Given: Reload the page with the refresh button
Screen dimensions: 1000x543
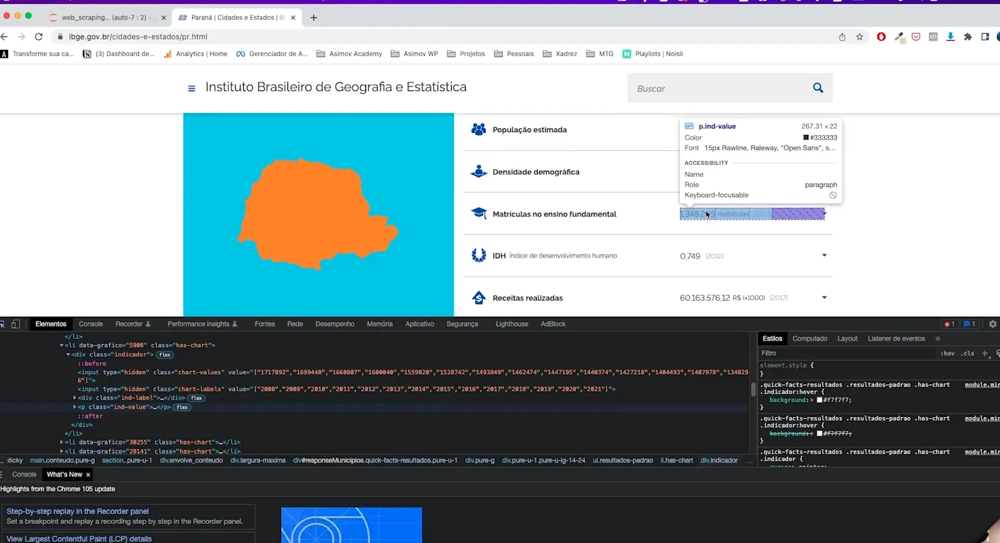Looking at the screenshot, I should click(x=39, y=37).
